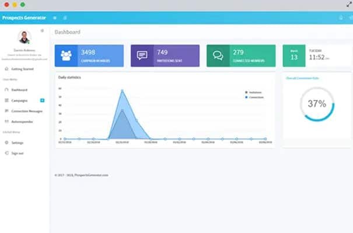Image resolution: width=353 pixels, height=233 pixels.
Task: Click the hamburger menu icon in header
Action: 55,18
